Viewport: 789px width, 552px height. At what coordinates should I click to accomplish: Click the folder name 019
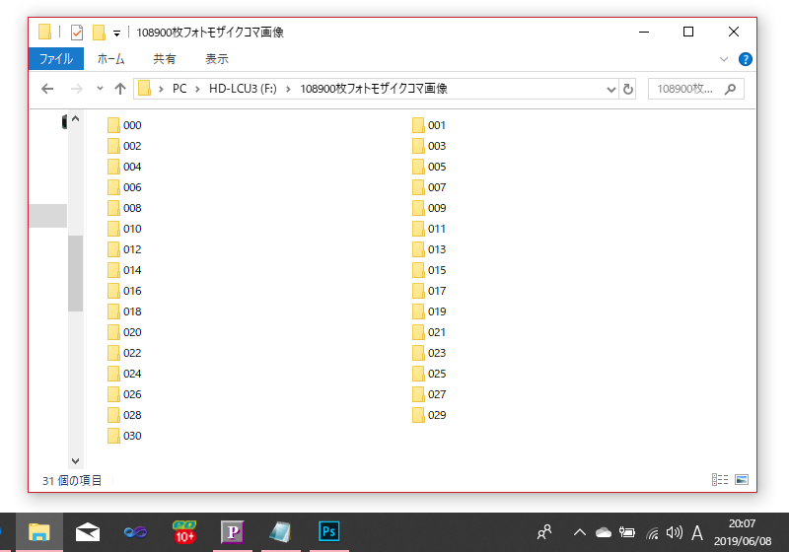point(437,311)
